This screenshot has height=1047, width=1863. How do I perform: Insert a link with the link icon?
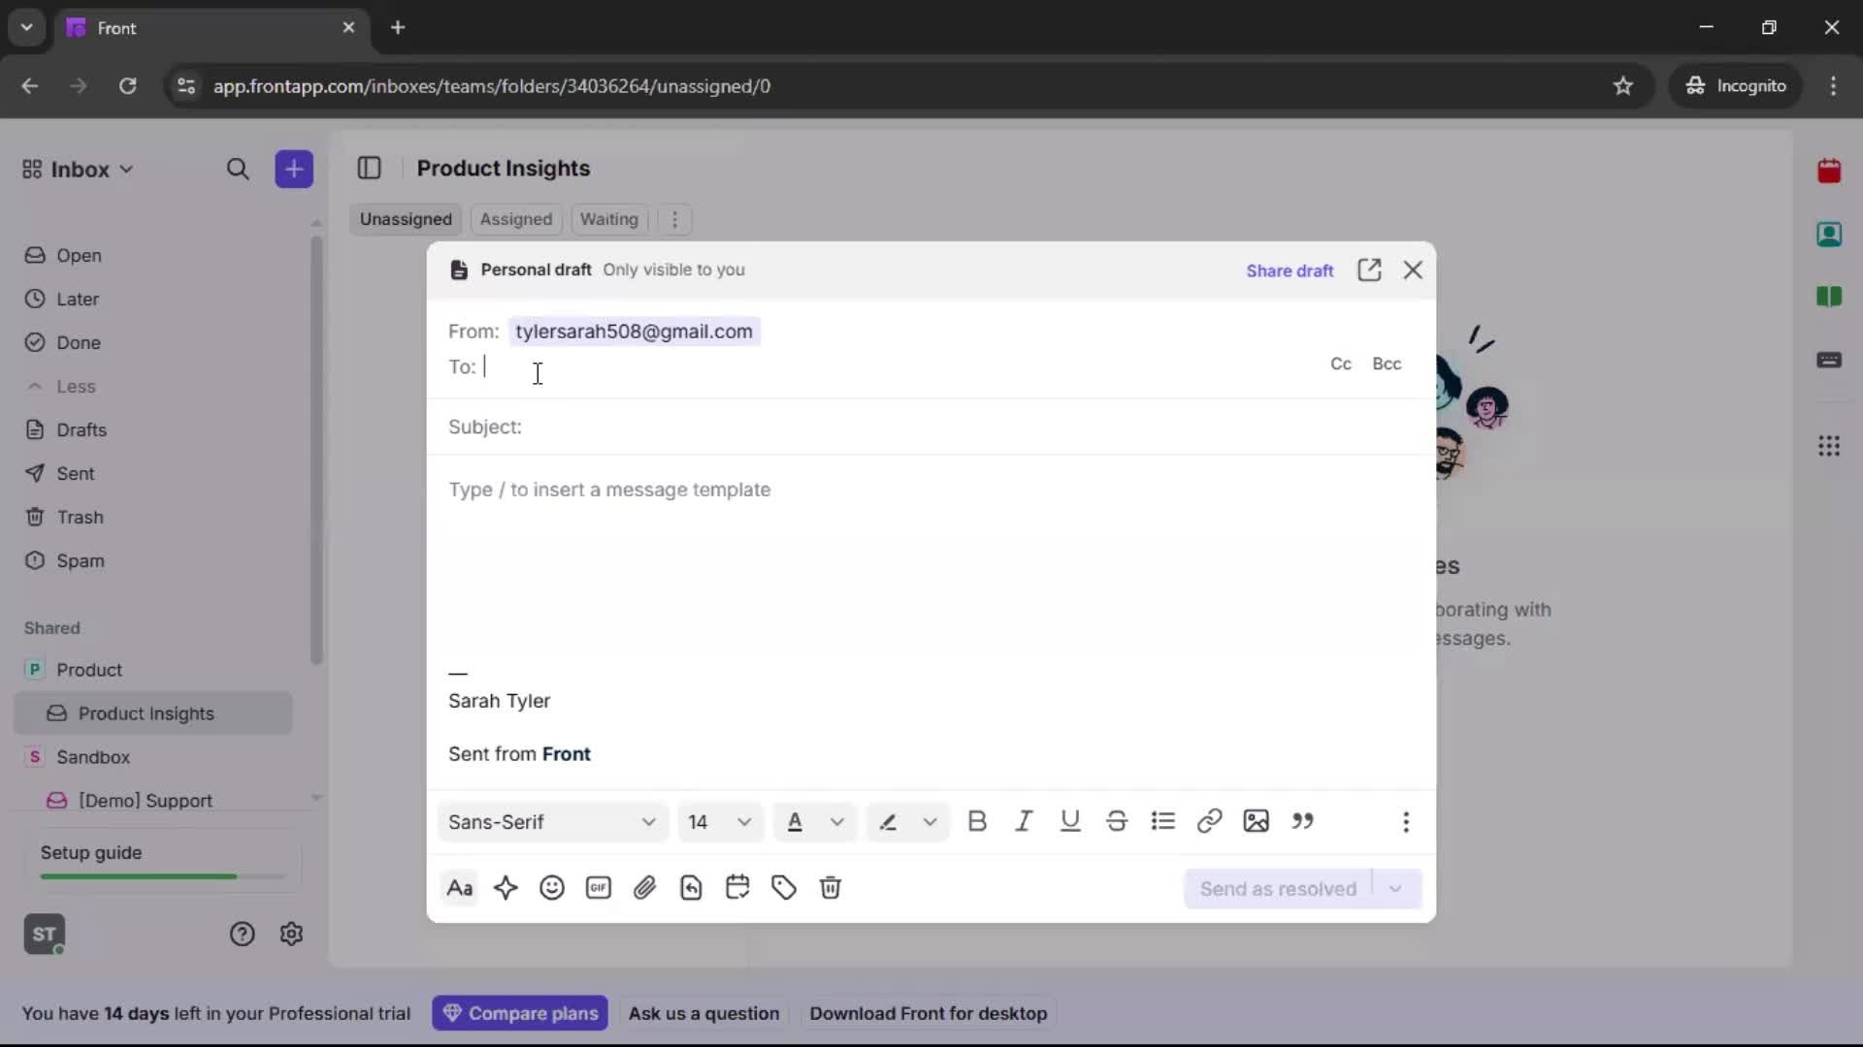point(1209,821)
